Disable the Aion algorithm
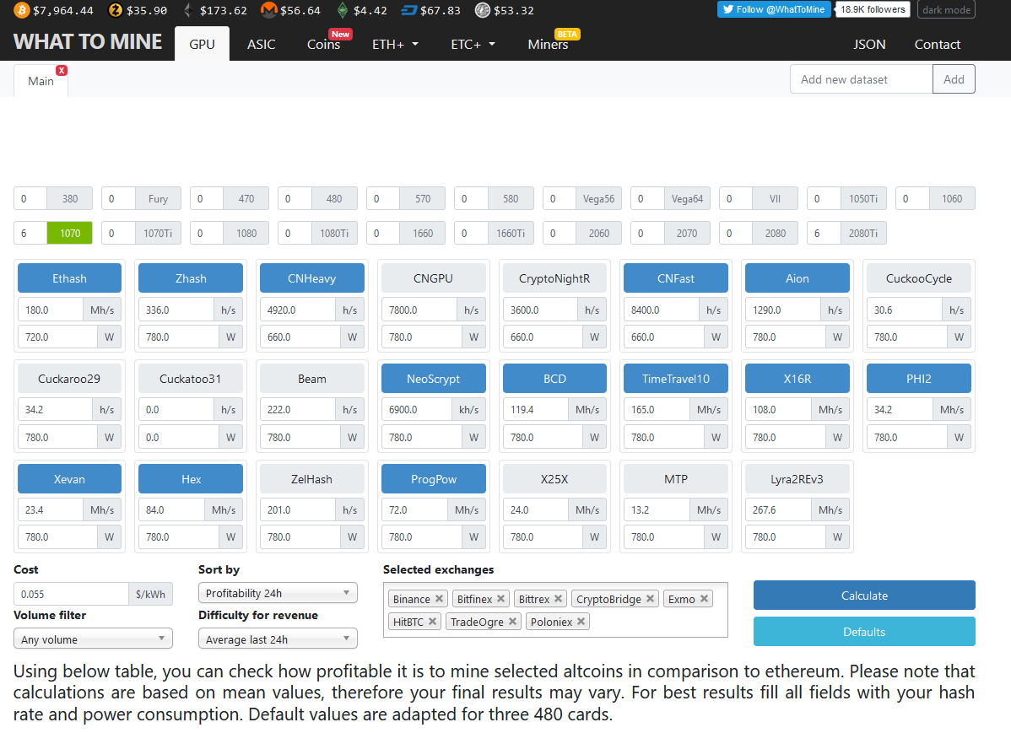Image resolution: width=1011 pixels, height=733 pixels. pos(797,278)
